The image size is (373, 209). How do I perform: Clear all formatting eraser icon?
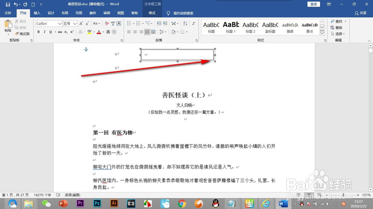click(x=107, y=23)
